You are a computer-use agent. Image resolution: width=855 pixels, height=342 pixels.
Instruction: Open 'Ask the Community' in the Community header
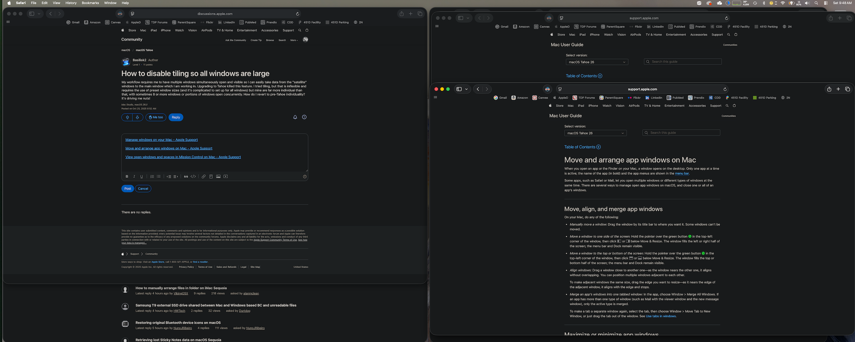(x=236, y=40)
